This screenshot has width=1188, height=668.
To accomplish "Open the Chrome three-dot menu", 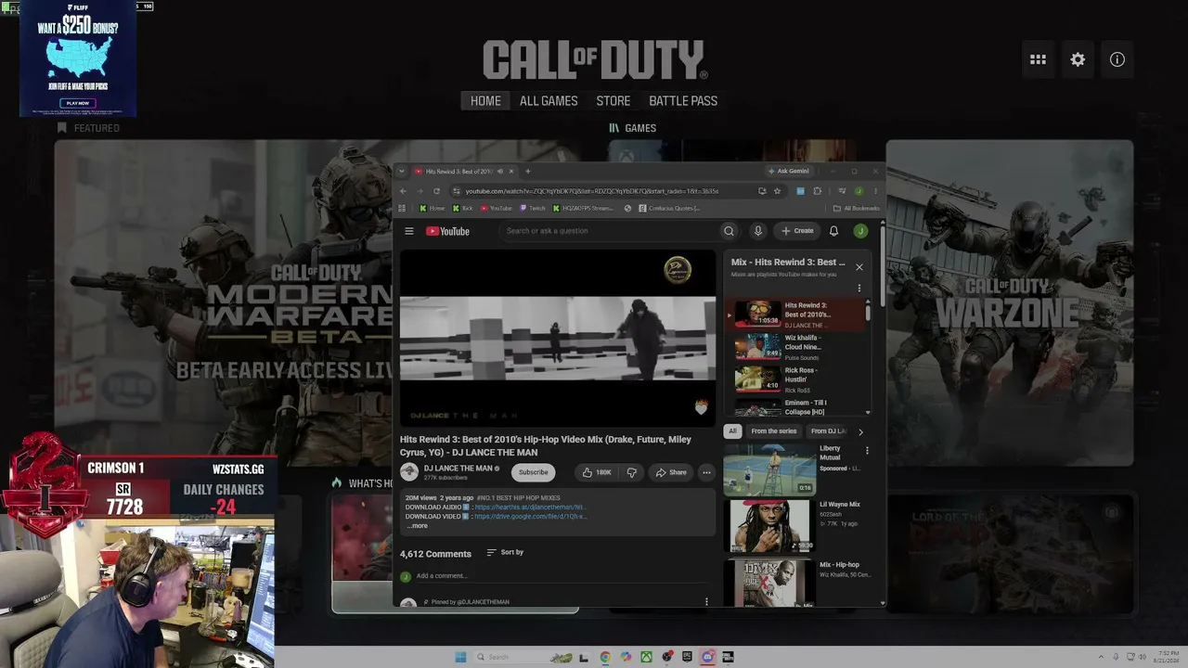I will [x=875, y=191].
